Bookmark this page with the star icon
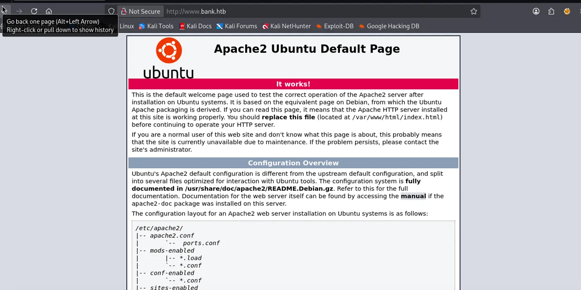Viewport: 581px width, 290px height. click(x=474, y=12)
